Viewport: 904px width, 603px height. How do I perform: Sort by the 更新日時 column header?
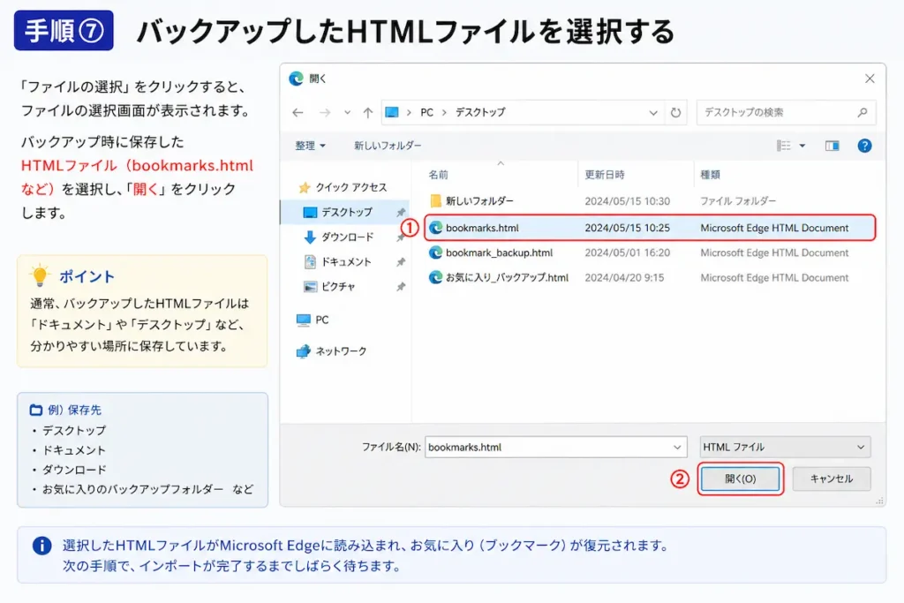pos(604,175)
